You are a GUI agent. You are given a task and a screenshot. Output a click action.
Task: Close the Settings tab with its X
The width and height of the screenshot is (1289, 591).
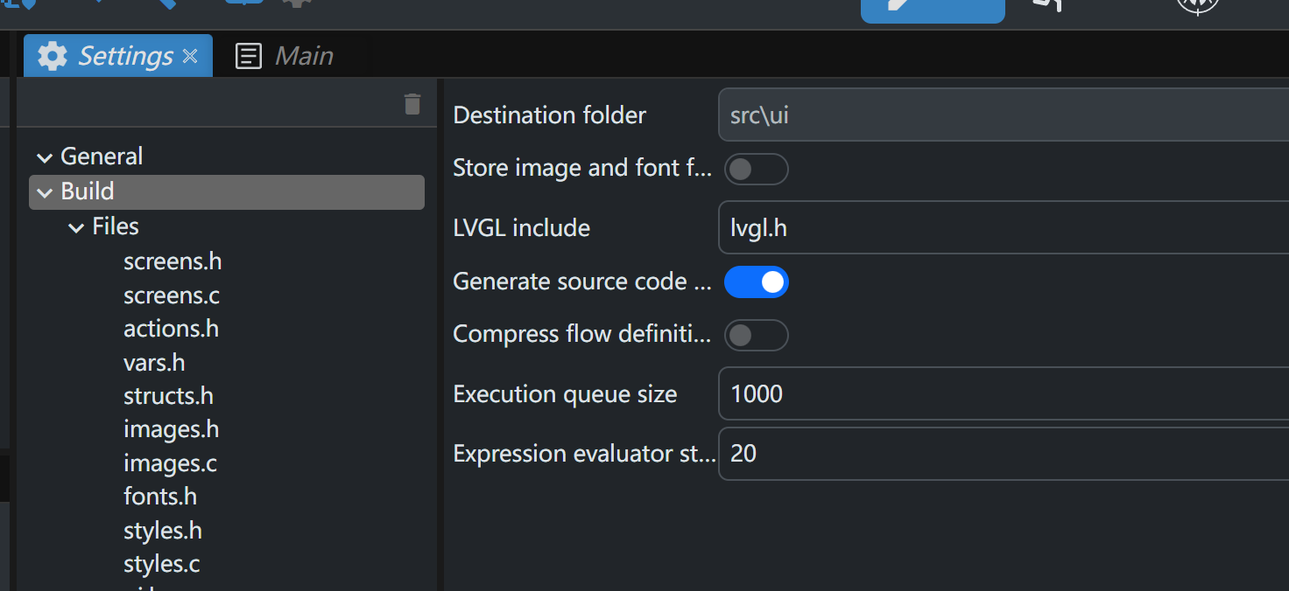(190, 57)
